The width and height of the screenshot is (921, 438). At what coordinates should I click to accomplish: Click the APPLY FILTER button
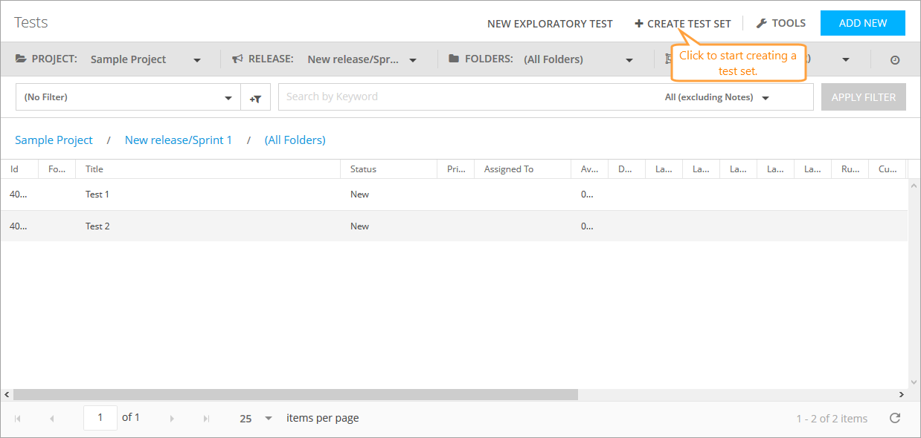(864, 97)
